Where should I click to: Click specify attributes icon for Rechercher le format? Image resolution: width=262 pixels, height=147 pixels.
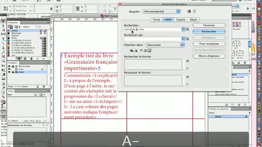pos(187,61)
